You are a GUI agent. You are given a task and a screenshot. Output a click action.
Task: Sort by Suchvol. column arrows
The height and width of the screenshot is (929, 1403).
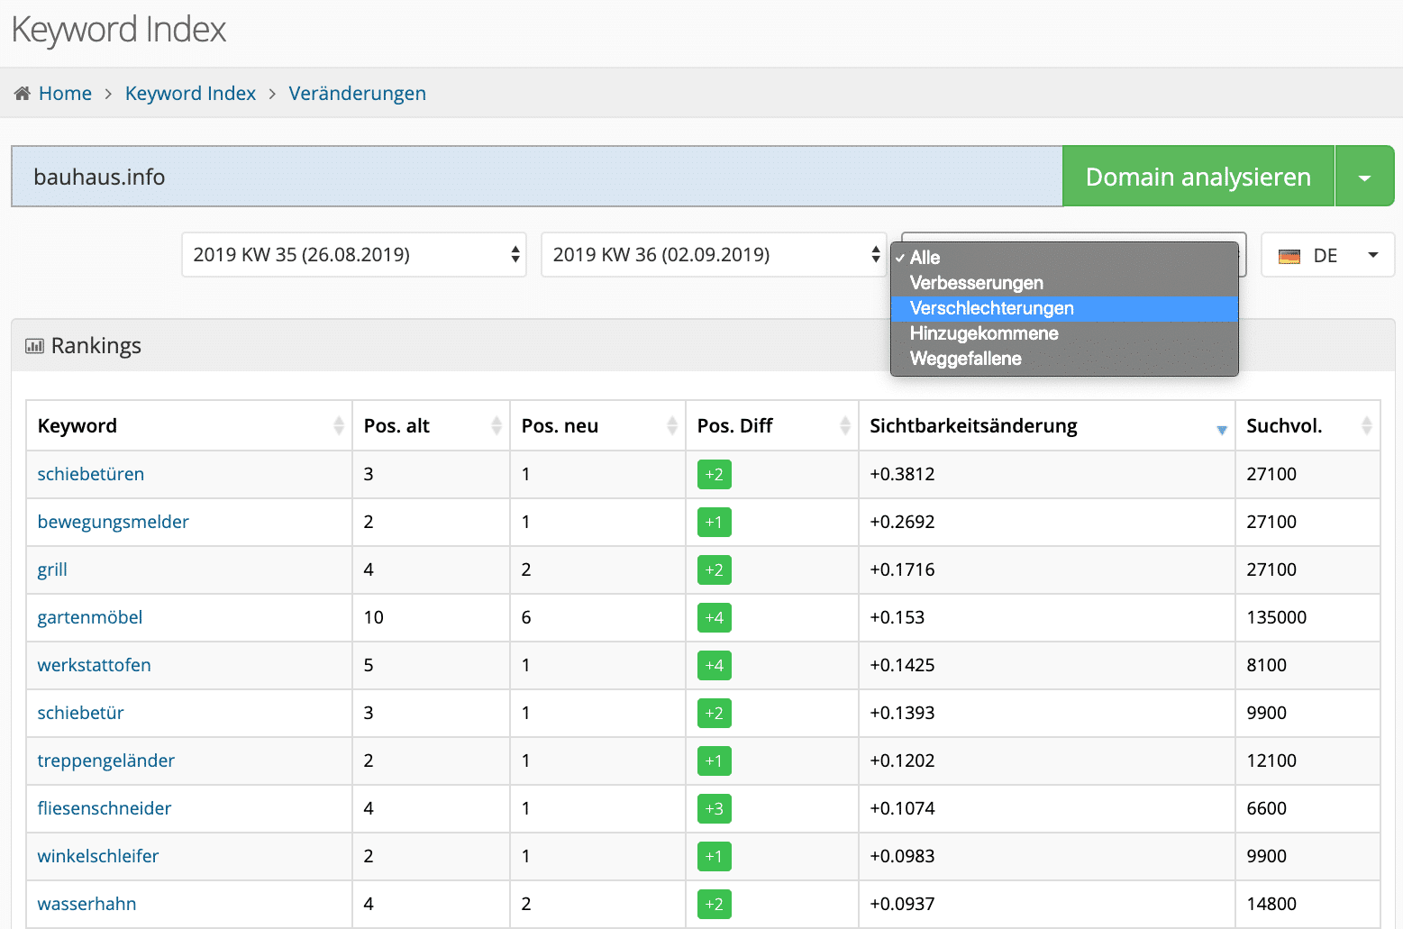pyautogui.click(x=1367, y=425)
